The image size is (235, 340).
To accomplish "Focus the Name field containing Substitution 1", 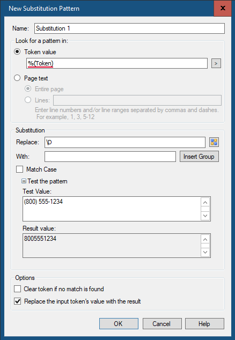I will click(x=129, y=28).
